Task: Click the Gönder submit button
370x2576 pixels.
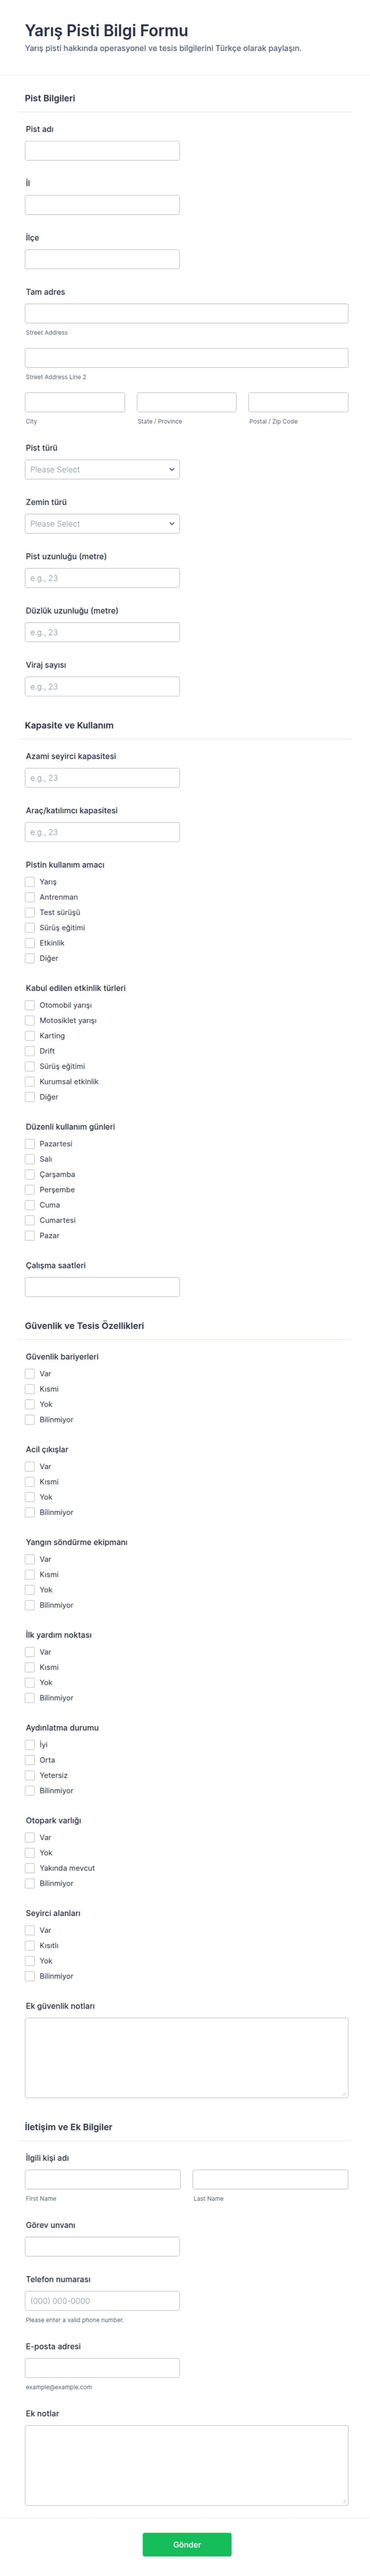Action: point(187,2544)
